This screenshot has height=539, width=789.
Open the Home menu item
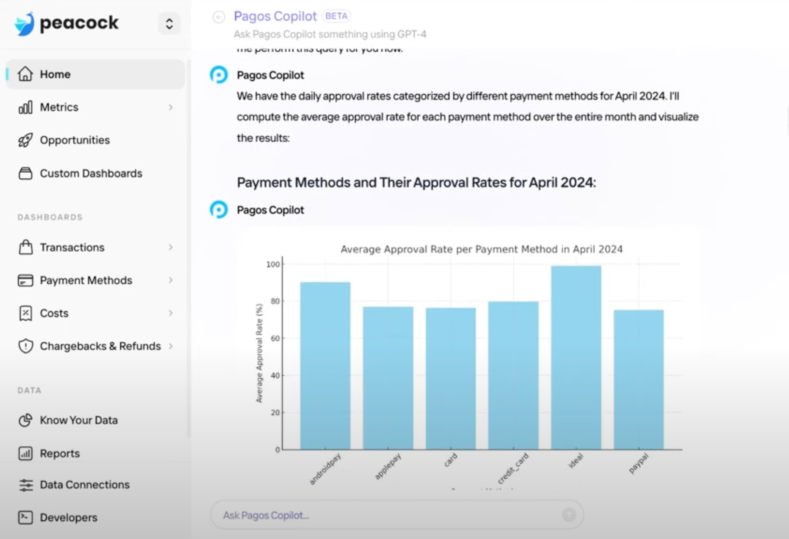[x=95, y=74]
